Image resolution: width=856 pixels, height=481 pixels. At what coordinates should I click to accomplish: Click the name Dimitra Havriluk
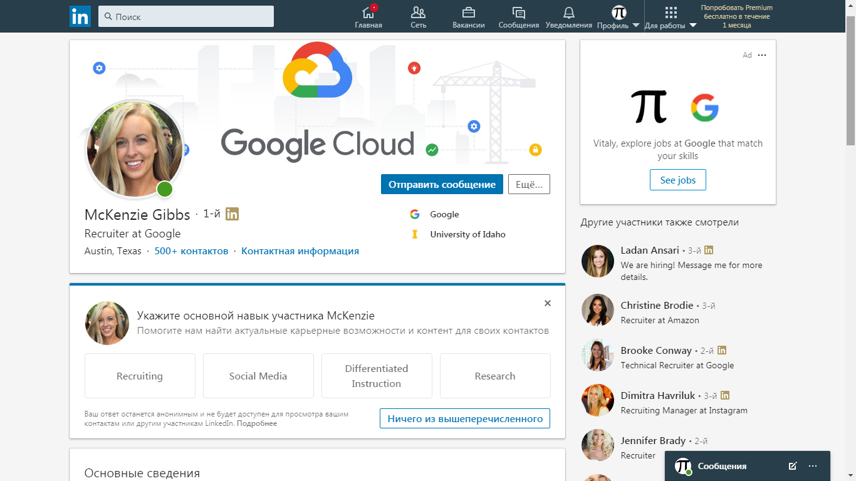pos(658,395)
